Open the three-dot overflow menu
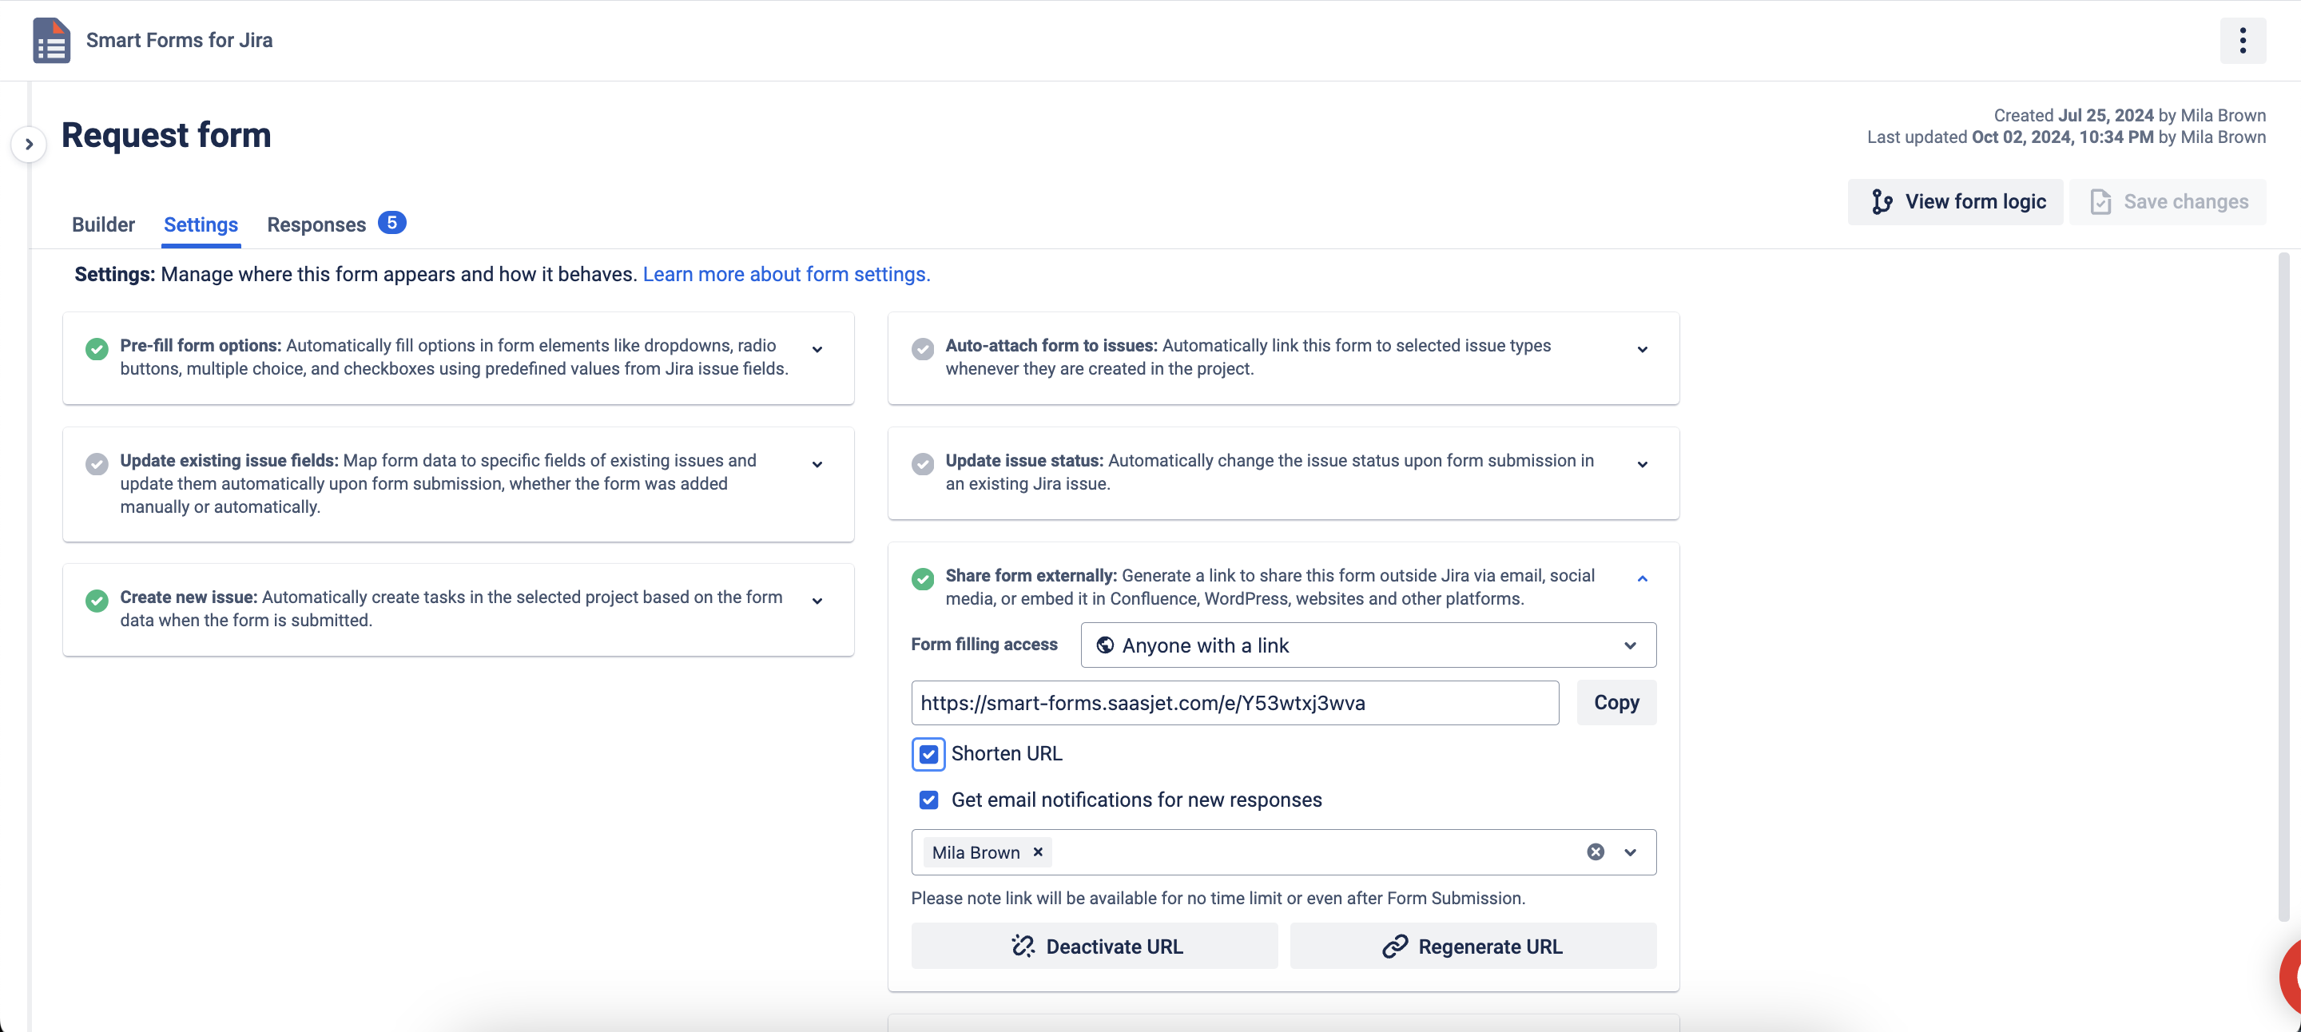 tap(2242, 40)
